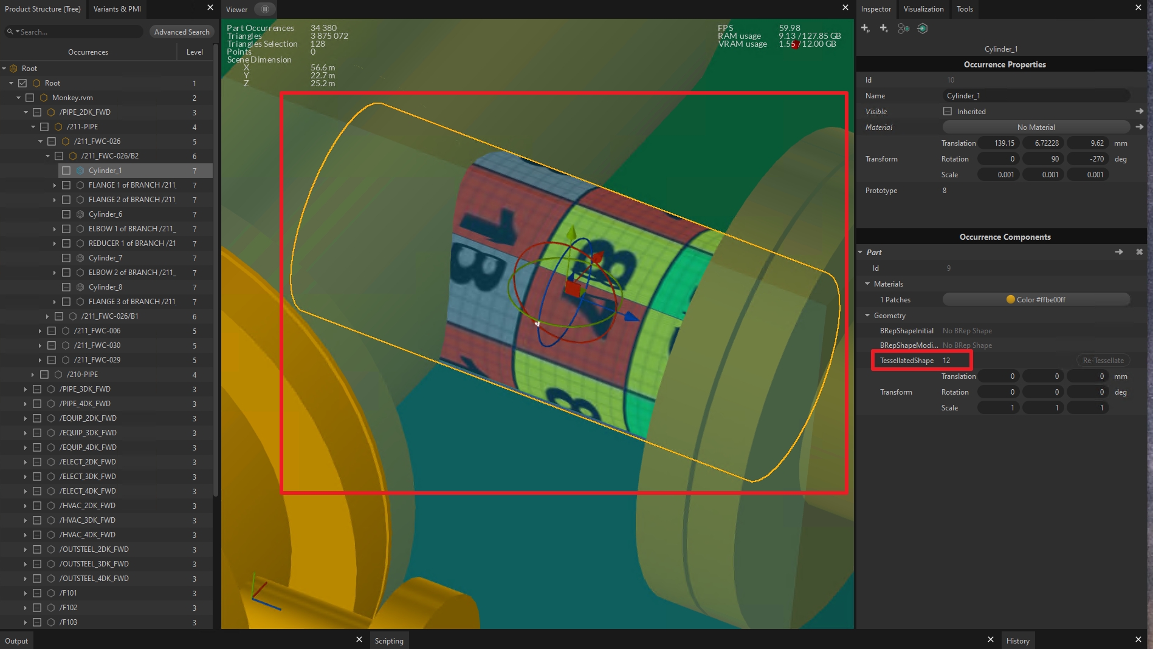Click the top-level Root assembly icon
The width and height of the screenshot is (1153, 649).
(13, 69)
